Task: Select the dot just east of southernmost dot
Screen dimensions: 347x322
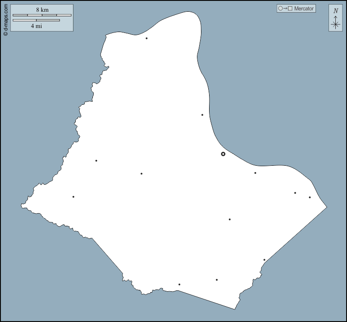Action: click(217, 280)
